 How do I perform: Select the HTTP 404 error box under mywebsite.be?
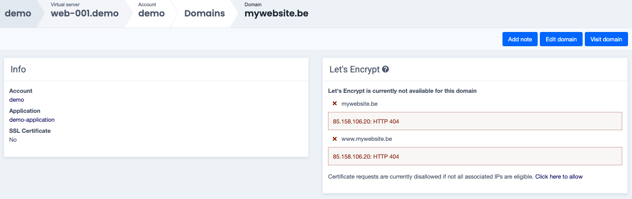coord(474,121)
